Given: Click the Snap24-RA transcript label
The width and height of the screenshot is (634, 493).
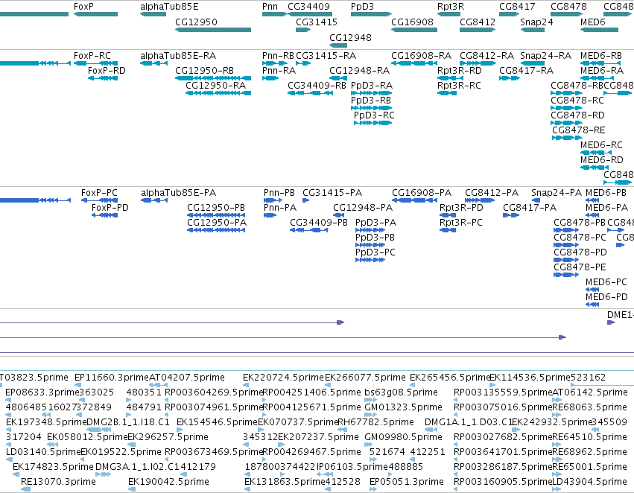Looking at the screenshot, I should [545, 55].
